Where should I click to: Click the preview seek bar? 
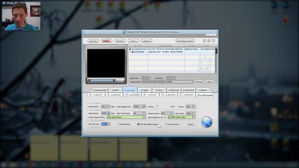click(102, 80)
